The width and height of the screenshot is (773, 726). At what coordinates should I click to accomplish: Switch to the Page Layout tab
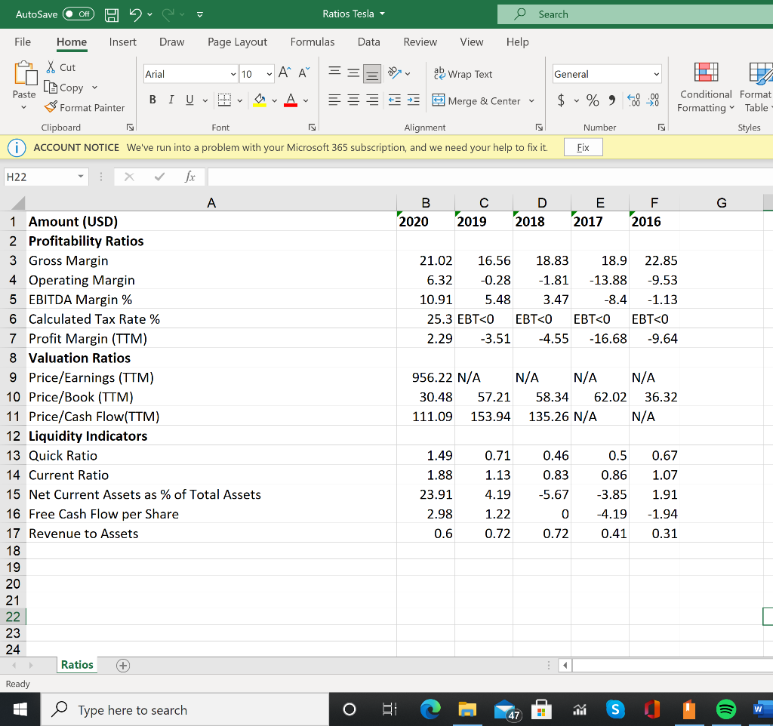(x=237, y=42)
